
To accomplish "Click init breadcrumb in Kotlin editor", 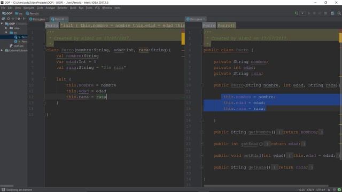I will click(122, 26).
